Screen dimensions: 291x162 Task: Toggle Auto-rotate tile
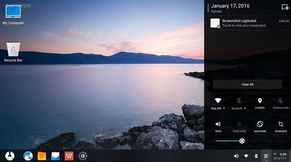[x=260, y=127]
